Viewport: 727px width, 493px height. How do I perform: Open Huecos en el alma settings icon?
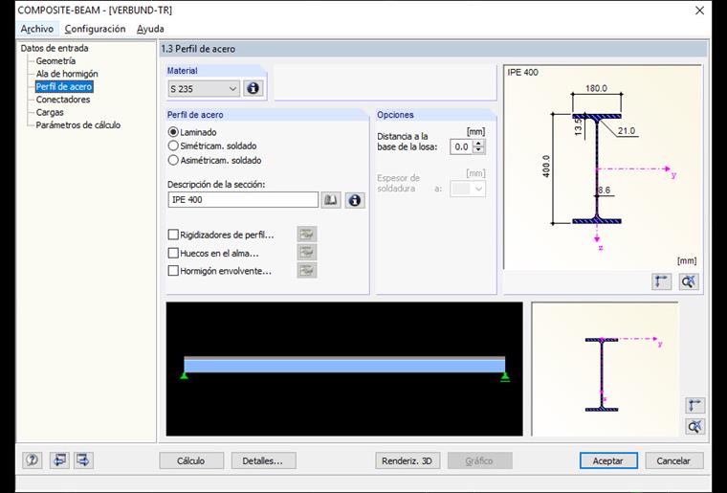(307, 253)
